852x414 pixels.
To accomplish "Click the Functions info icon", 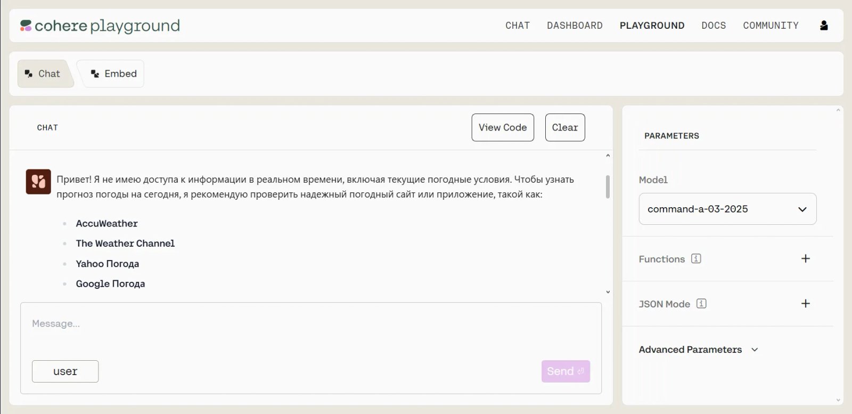I will point(696,258).
